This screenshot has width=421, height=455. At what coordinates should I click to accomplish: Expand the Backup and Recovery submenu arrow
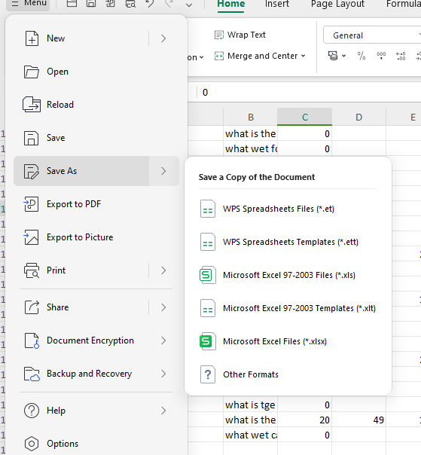click(163, 374)
